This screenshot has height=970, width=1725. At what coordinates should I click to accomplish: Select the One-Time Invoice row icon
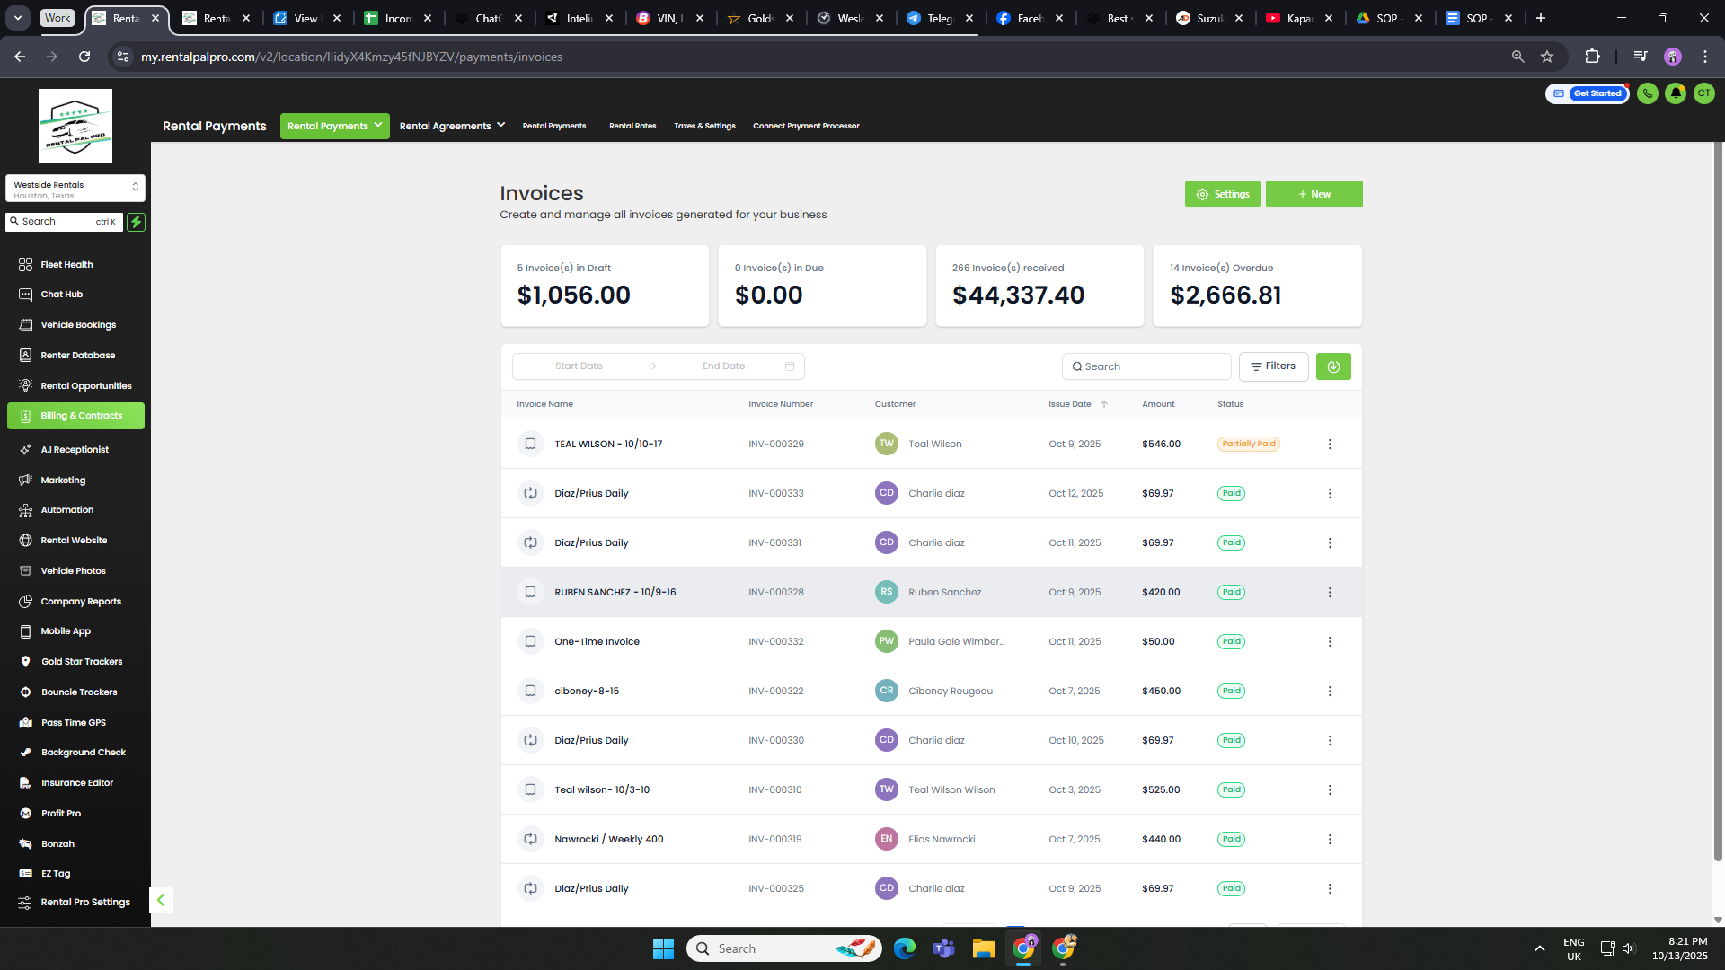point(530,642)
